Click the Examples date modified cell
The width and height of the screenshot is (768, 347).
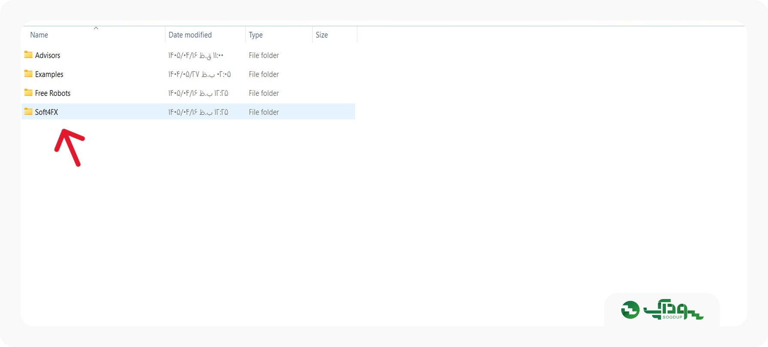[200, 74]
